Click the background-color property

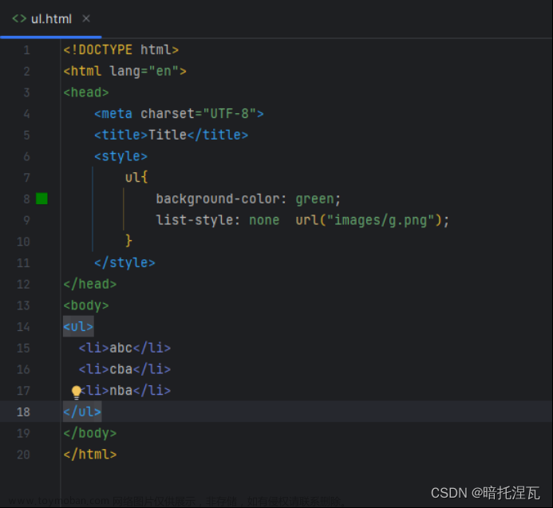click(217, 199)
